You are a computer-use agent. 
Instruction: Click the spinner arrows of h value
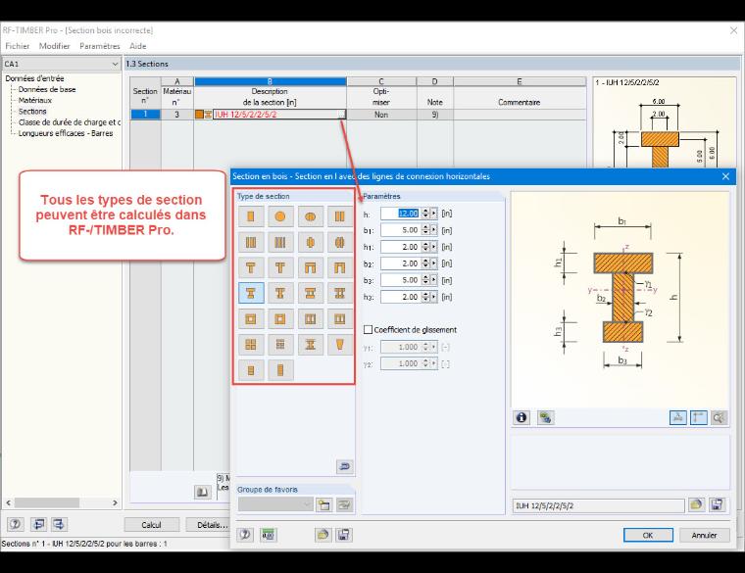click(425, 214)
